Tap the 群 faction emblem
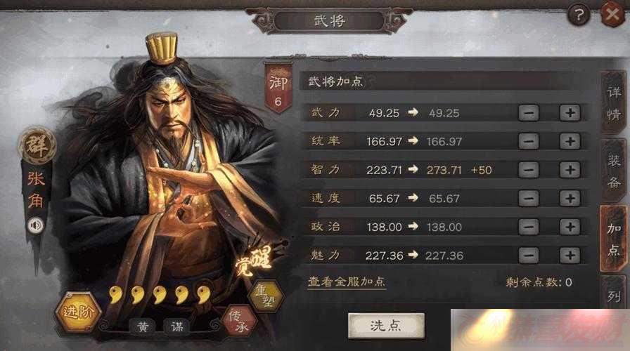Viewport: 630px width, 351px height. [37, 145]
